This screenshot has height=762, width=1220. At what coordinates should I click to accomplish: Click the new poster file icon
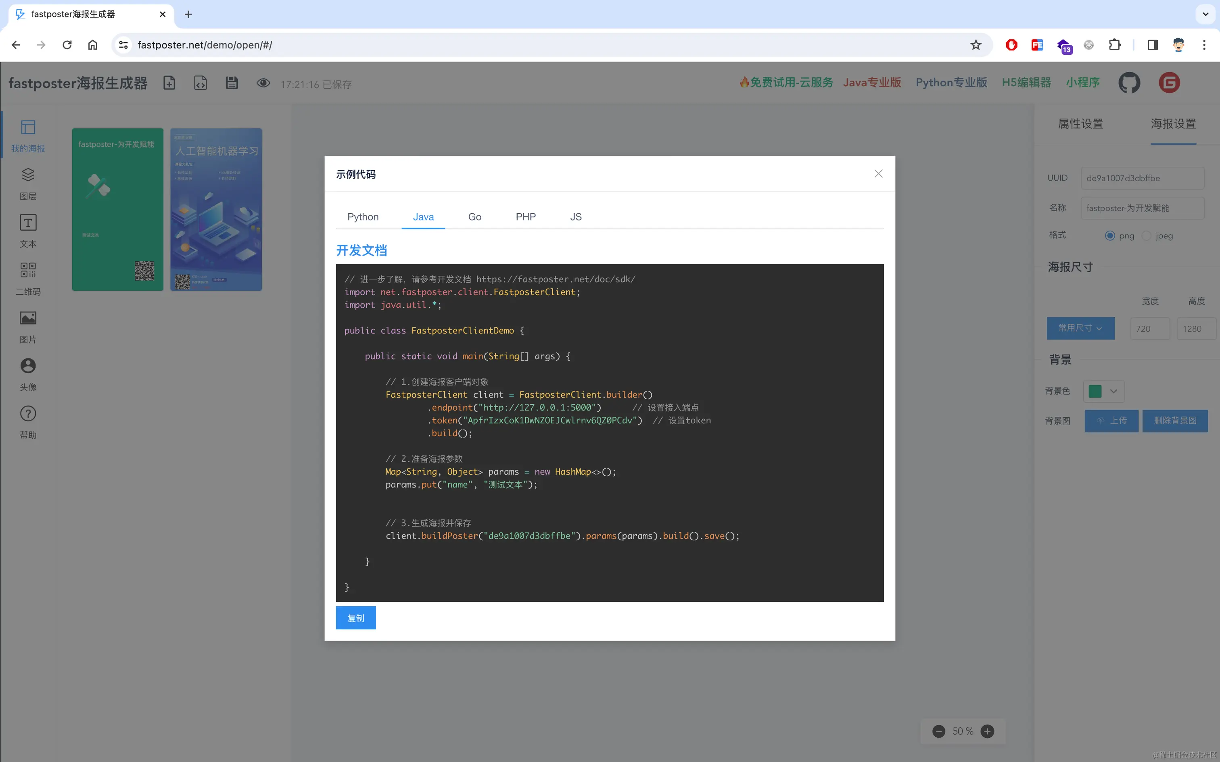(x=169, y=83)
